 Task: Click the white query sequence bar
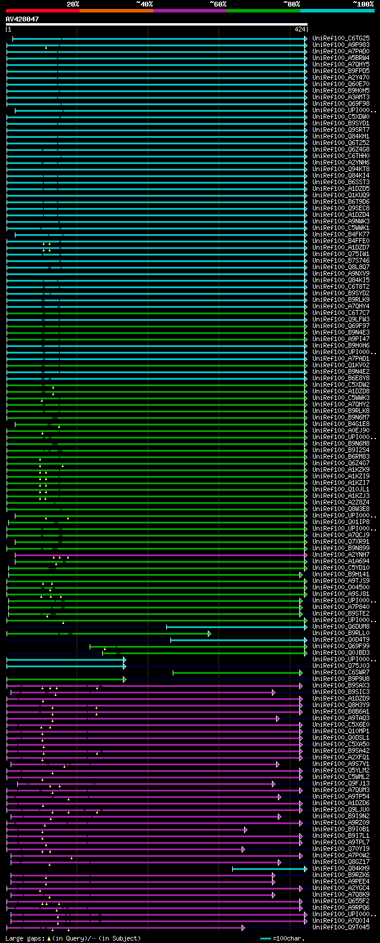(157, 24)
